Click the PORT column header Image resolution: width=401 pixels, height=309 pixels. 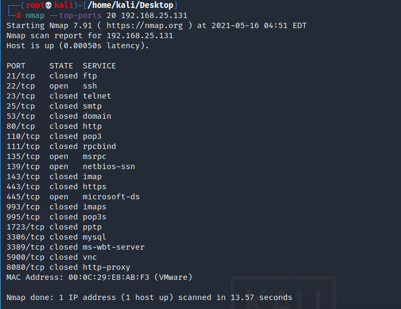pos(16,66)
